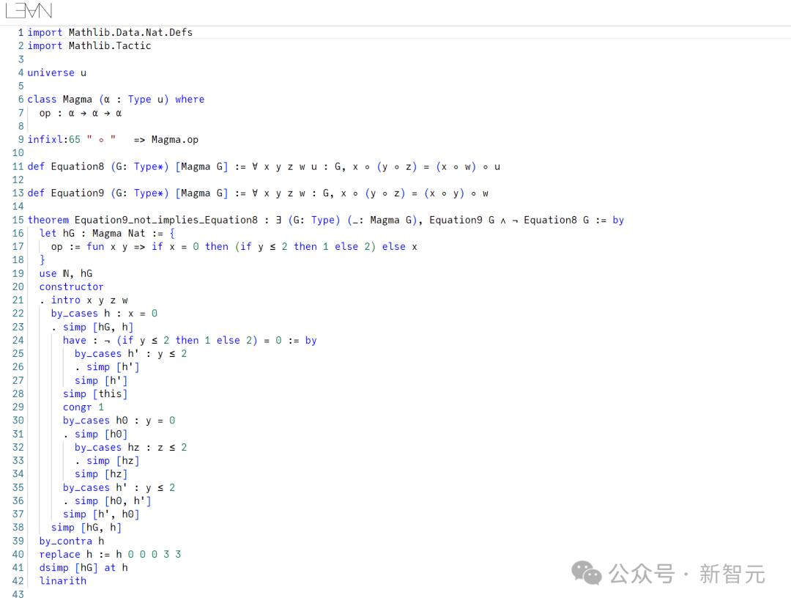791x606 pixels.
Task: Click the 新智元 watermark text
Action: pyautogui.click(x=732, y=574)
